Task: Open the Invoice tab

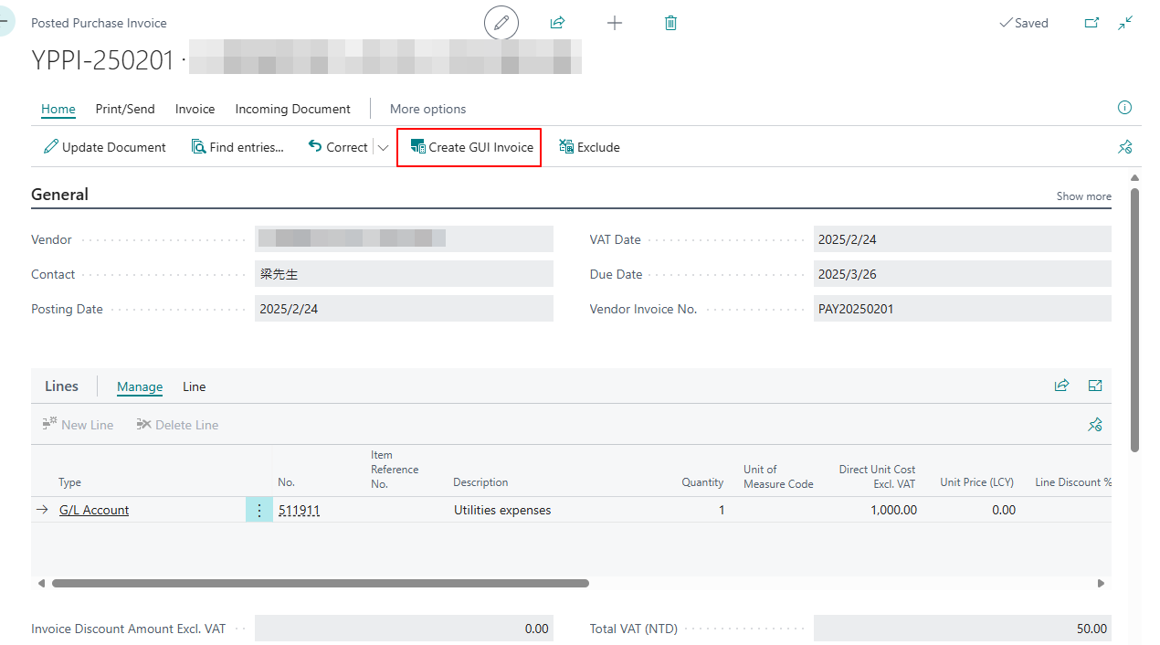Action: (195, 109)
